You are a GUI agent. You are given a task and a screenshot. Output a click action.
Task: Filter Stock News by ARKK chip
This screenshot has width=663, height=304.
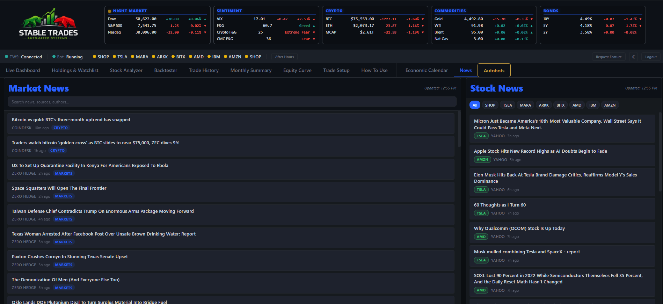[544, 105]
